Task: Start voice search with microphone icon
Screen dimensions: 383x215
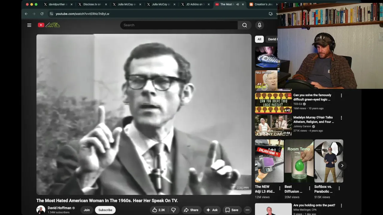Action: (x=259, y=25)
